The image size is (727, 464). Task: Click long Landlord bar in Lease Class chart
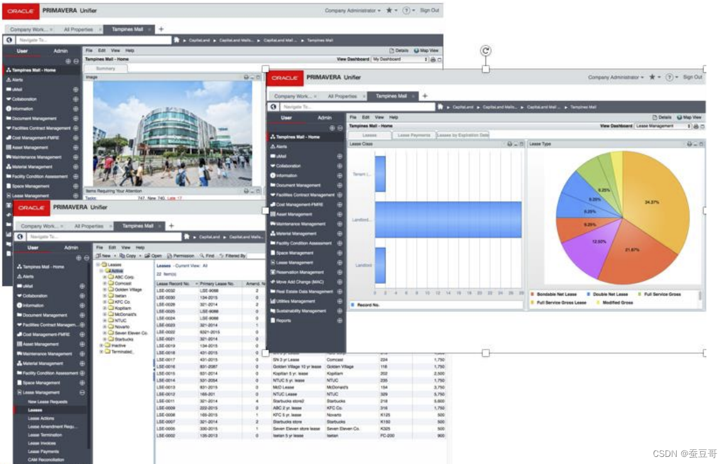click(x=448, y=219)
